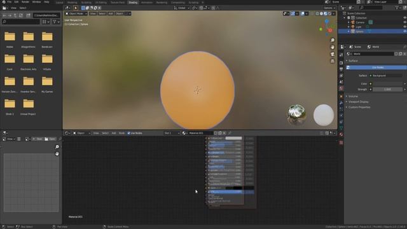This screenshot has width=407, height=229.
Task: Click the New image button in image editor
Action: (x=38, y=139)
